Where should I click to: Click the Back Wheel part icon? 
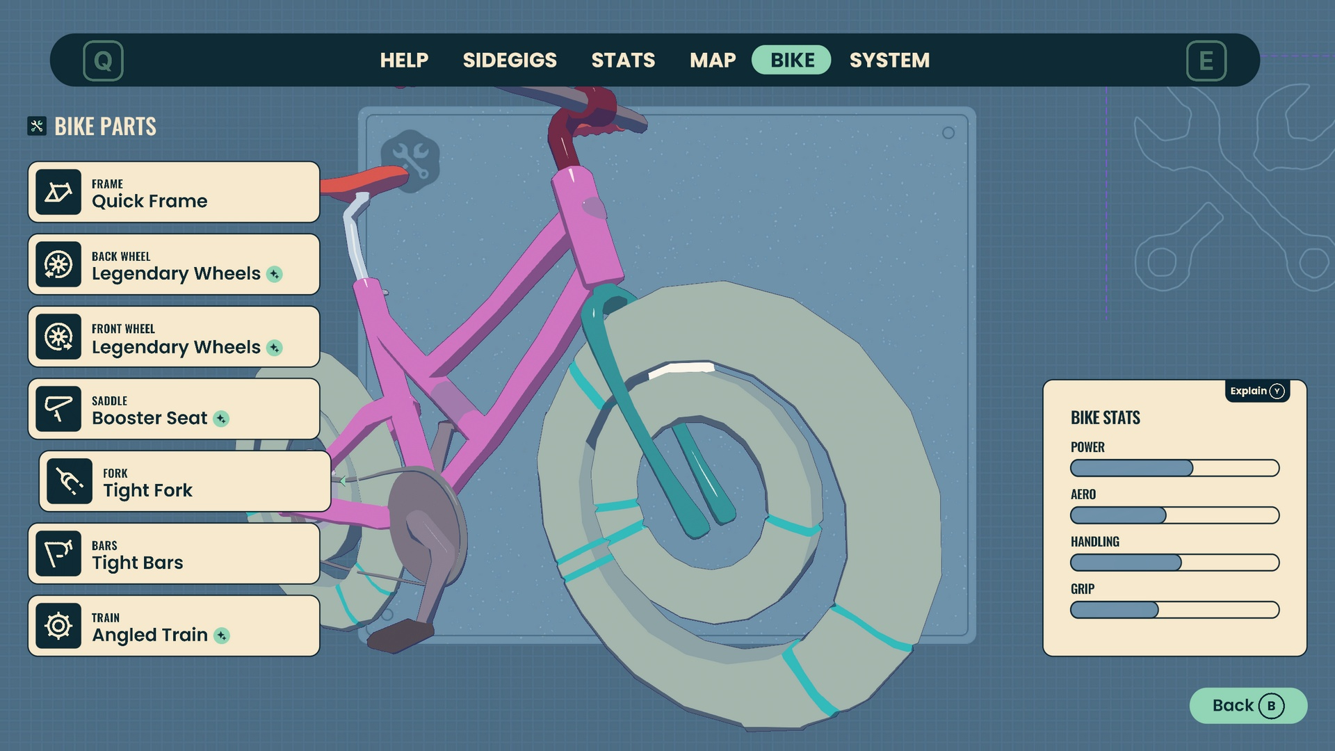pyautogui.click(x=58, y=264)
